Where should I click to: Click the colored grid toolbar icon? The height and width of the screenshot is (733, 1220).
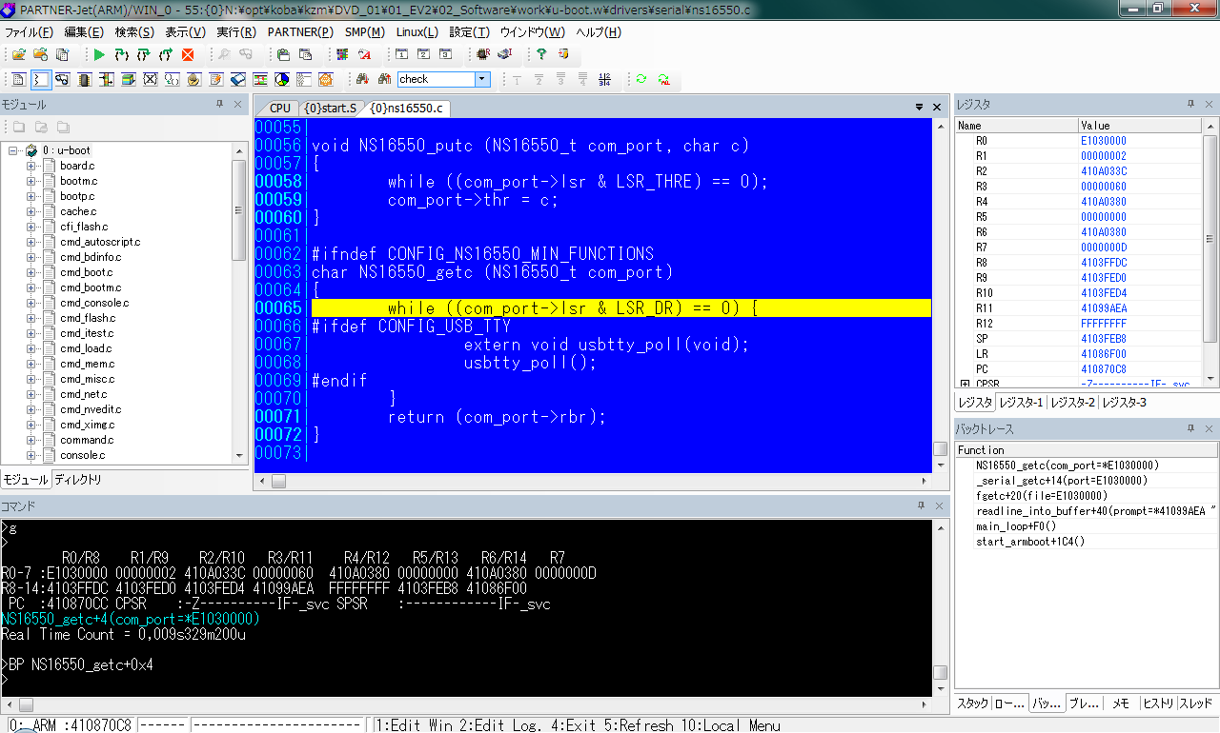[342, 55]
